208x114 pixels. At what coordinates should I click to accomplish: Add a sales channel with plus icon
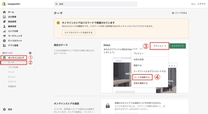click(30, 53)
